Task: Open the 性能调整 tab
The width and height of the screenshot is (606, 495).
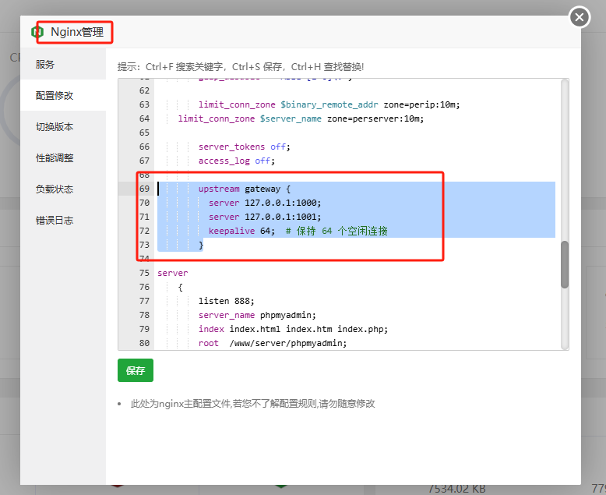Action: (x=63, y=157)
